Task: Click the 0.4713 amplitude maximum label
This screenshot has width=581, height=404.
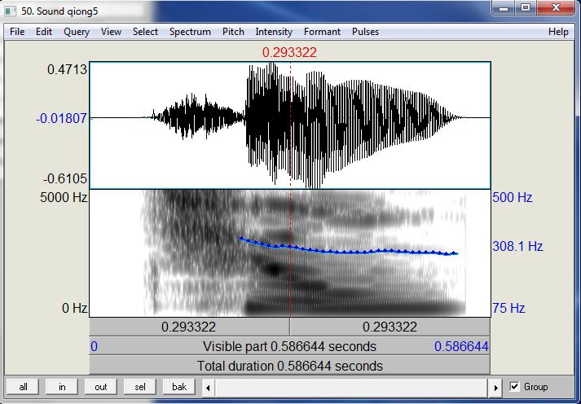Action: [x=67, y=69]
